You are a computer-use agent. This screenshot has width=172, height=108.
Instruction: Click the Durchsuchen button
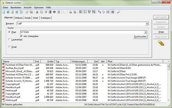point(140,37)
